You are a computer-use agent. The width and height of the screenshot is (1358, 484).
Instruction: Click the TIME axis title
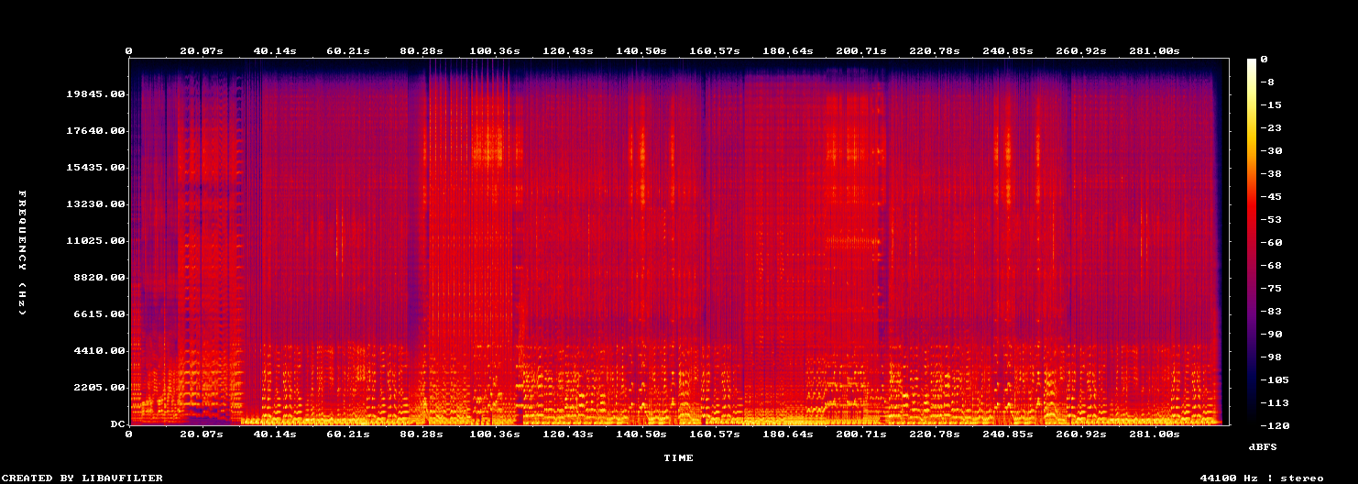click(679, 457)
